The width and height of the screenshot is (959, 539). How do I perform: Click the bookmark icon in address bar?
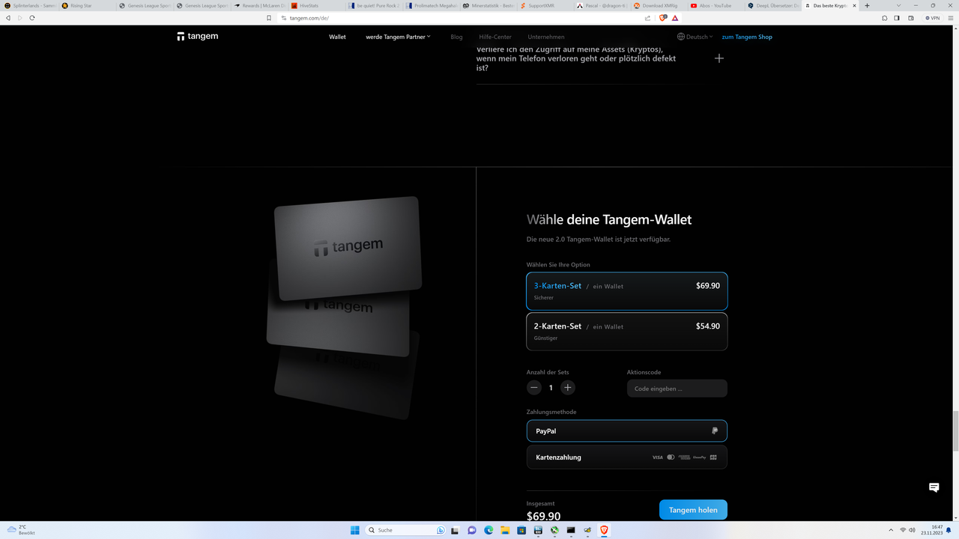pyautogui.click(x=269, y=18)
